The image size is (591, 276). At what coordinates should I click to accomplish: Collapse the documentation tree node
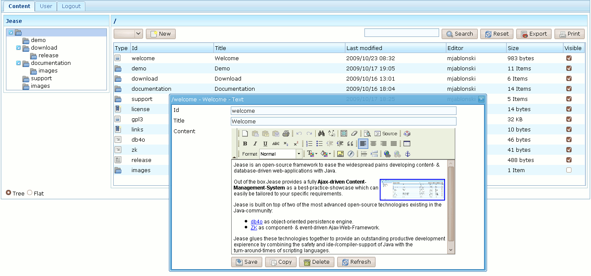pos(18,63)
